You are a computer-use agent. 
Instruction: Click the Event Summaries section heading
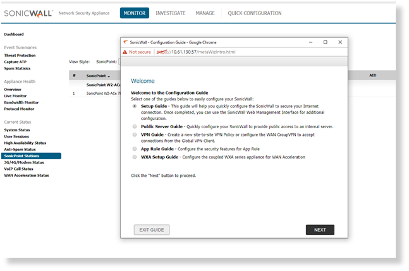20,47
